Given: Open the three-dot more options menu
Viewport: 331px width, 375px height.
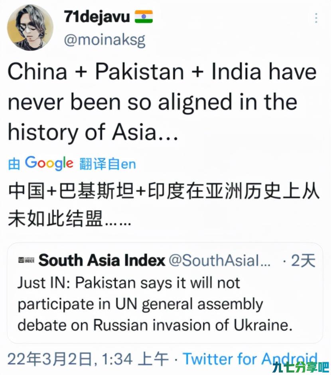Looking at the screenshot, I should click(316, 18).
